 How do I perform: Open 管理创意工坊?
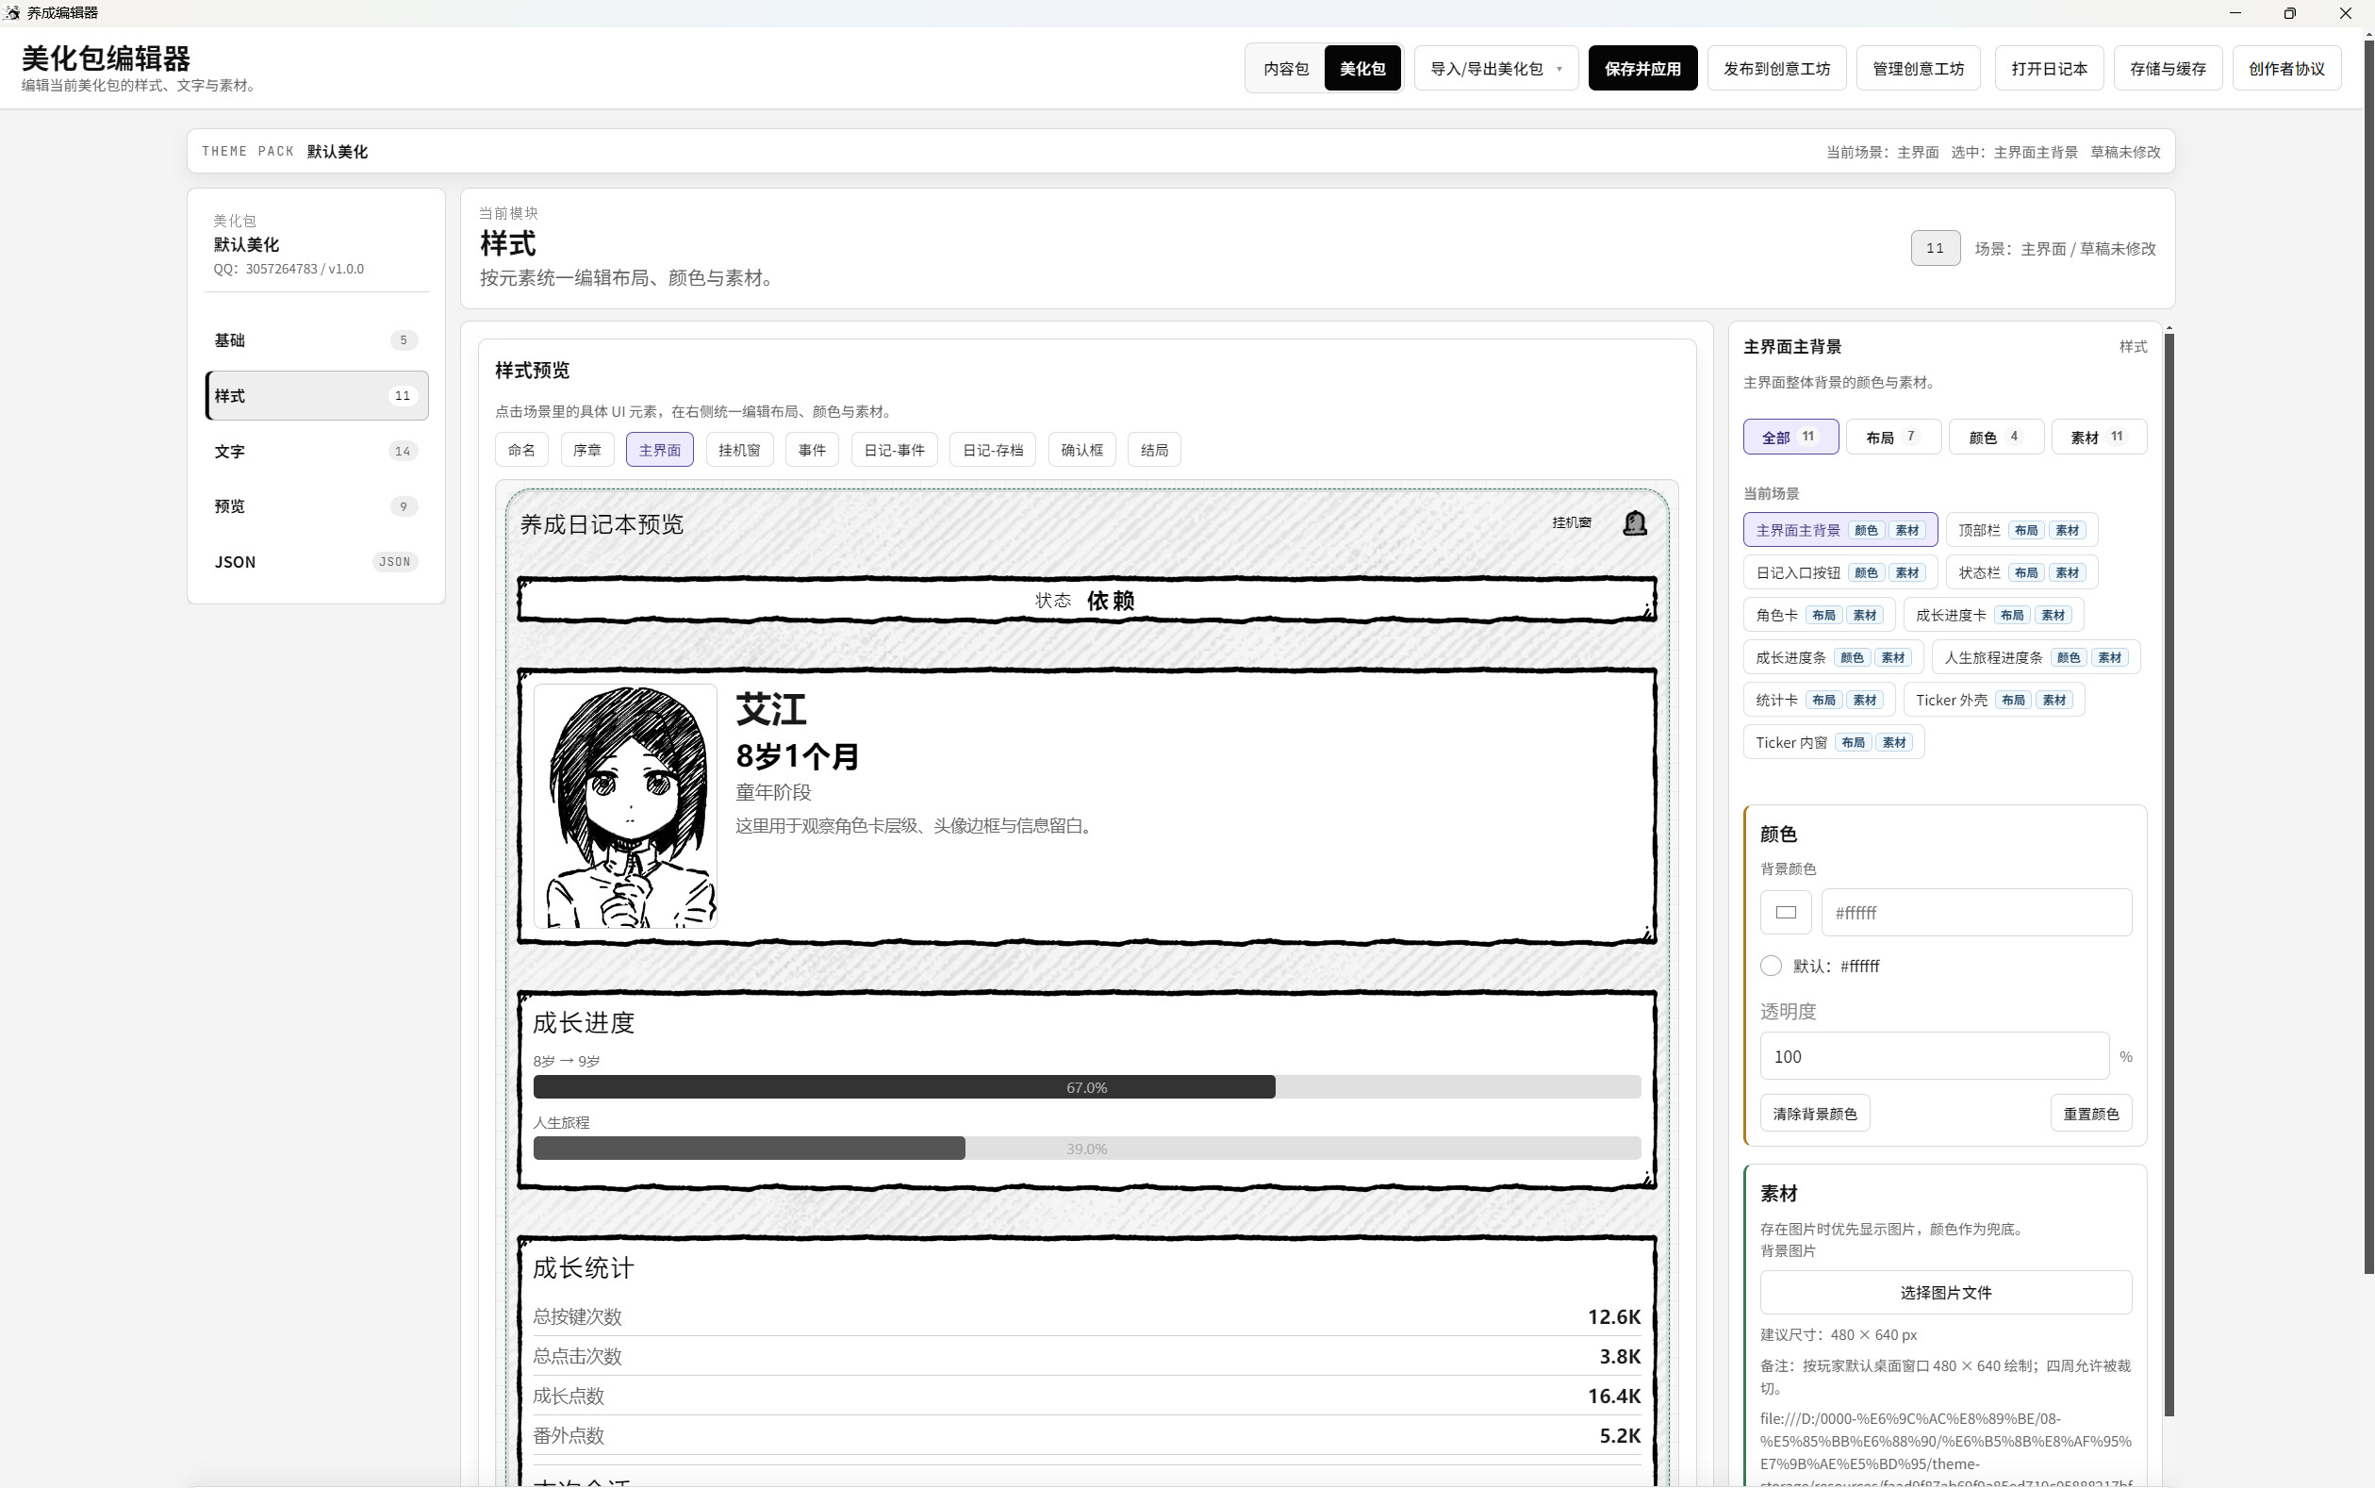(x=1918, y=69)
